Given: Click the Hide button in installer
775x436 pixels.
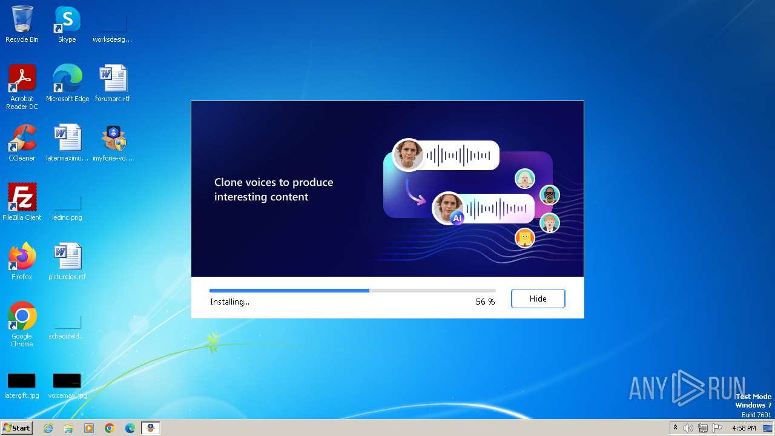Looking at the screenshot, I should pos(538,299).
